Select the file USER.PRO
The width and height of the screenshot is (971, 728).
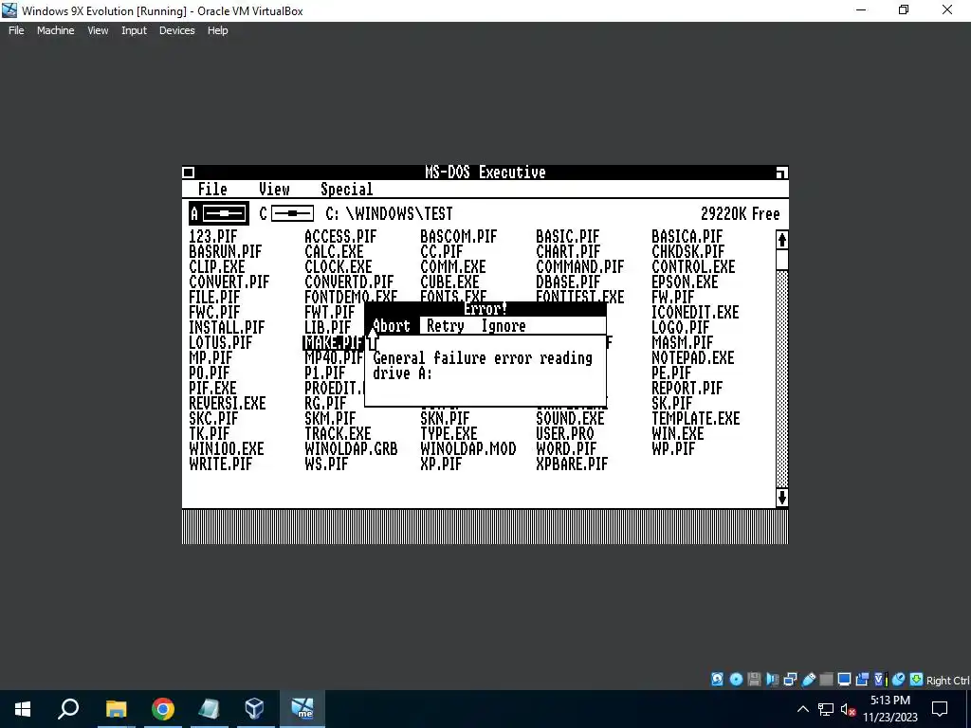pyautogui.click(x=565, y=434)
